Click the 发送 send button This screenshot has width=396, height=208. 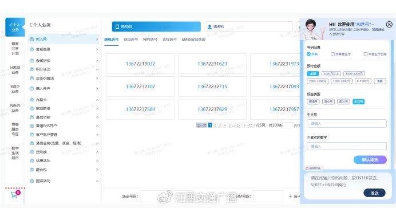[x=374, y=193]
